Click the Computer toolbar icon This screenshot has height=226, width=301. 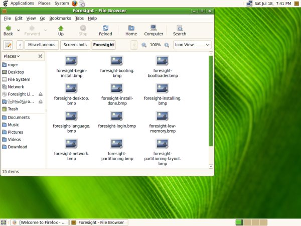[154, 30]
